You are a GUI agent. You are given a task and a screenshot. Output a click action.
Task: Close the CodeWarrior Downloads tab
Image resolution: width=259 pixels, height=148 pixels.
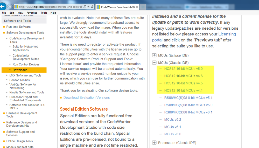coord(137,7)
